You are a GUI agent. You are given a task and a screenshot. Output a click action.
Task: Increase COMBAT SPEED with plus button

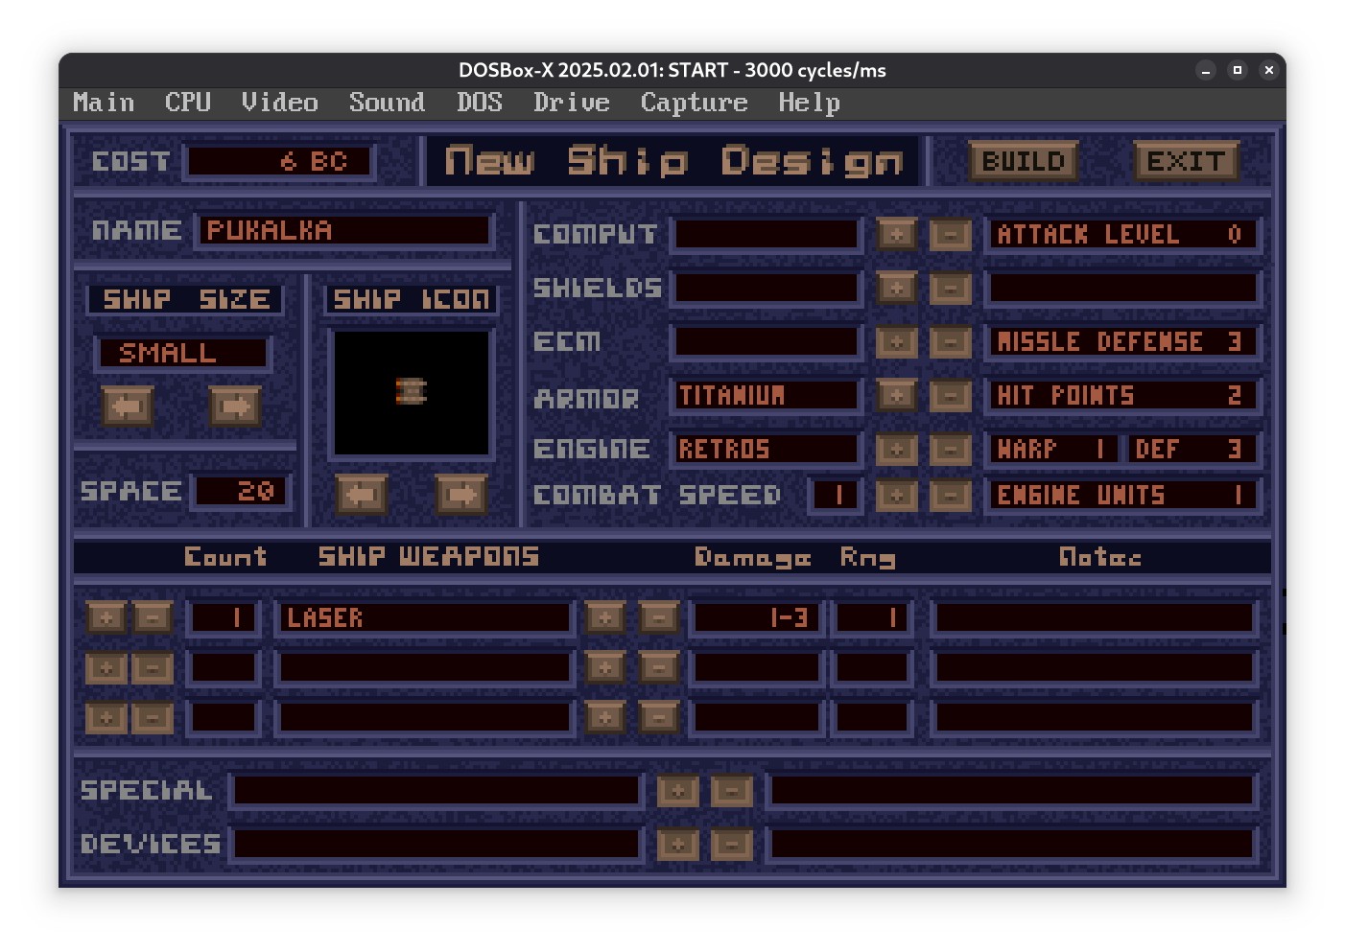(x=896, y=495)
